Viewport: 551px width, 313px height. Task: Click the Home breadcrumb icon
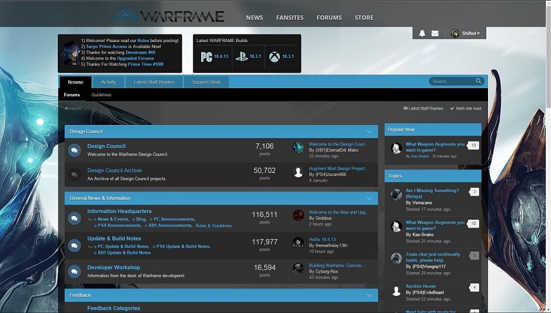click(66, 108)
